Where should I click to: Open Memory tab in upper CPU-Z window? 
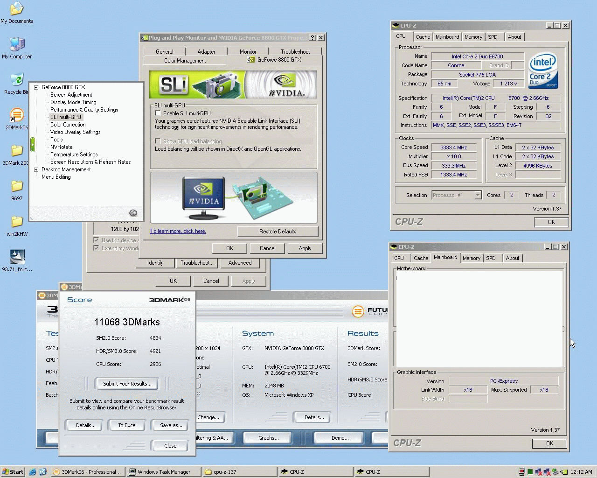473,37
